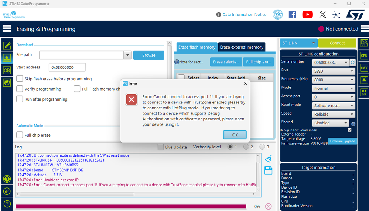Switch to Erase flash memory tab
This screenshot has height=211, width=369.
pyautogui.click(x=197, y=47)
